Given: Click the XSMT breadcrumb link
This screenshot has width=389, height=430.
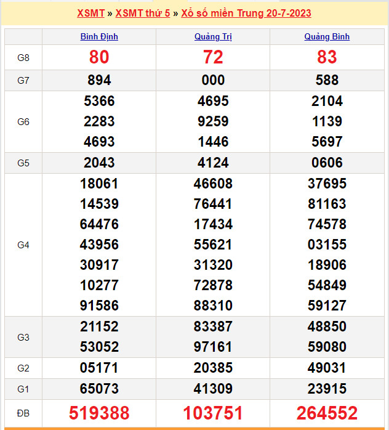Looking at the screenshot, I should [90, 13].
